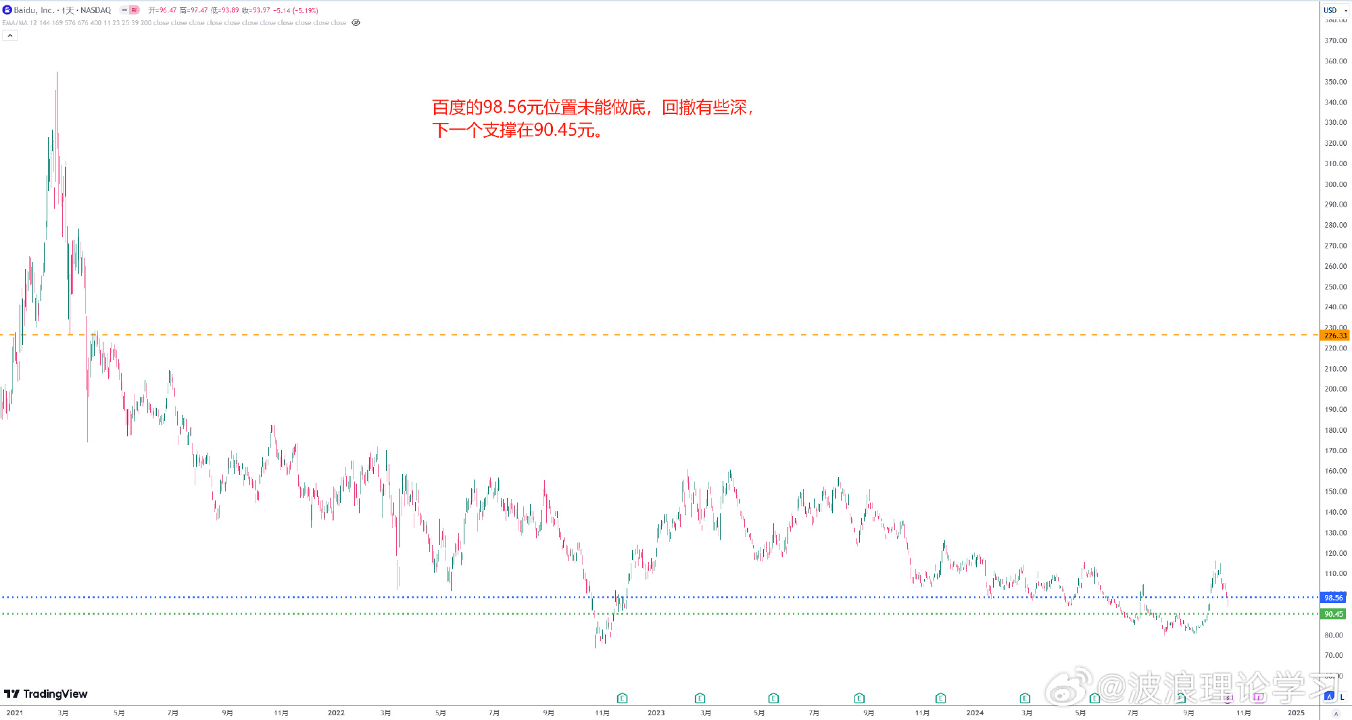This screenshot has height=720, width=1352.
Task: Open earnings marker at 3月 2024
Action: click(1025, 698)
